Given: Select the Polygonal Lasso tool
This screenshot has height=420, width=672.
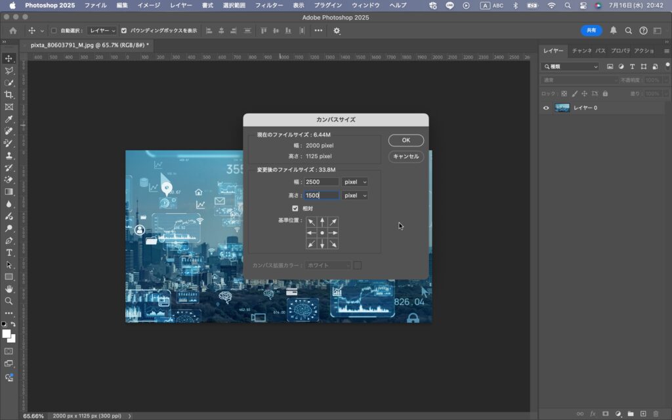Looking at the screenshot, I should 9,71.
